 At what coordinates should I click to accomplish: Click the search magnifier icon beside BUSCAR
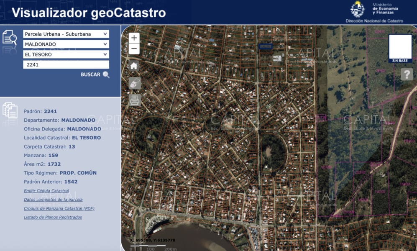[x=106, y=75]
